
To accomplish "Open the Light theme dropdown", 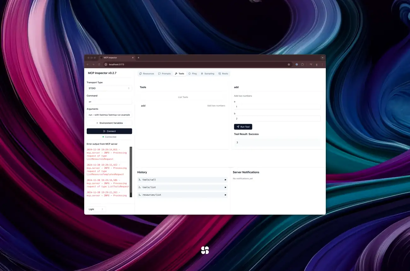I will 96,209.
